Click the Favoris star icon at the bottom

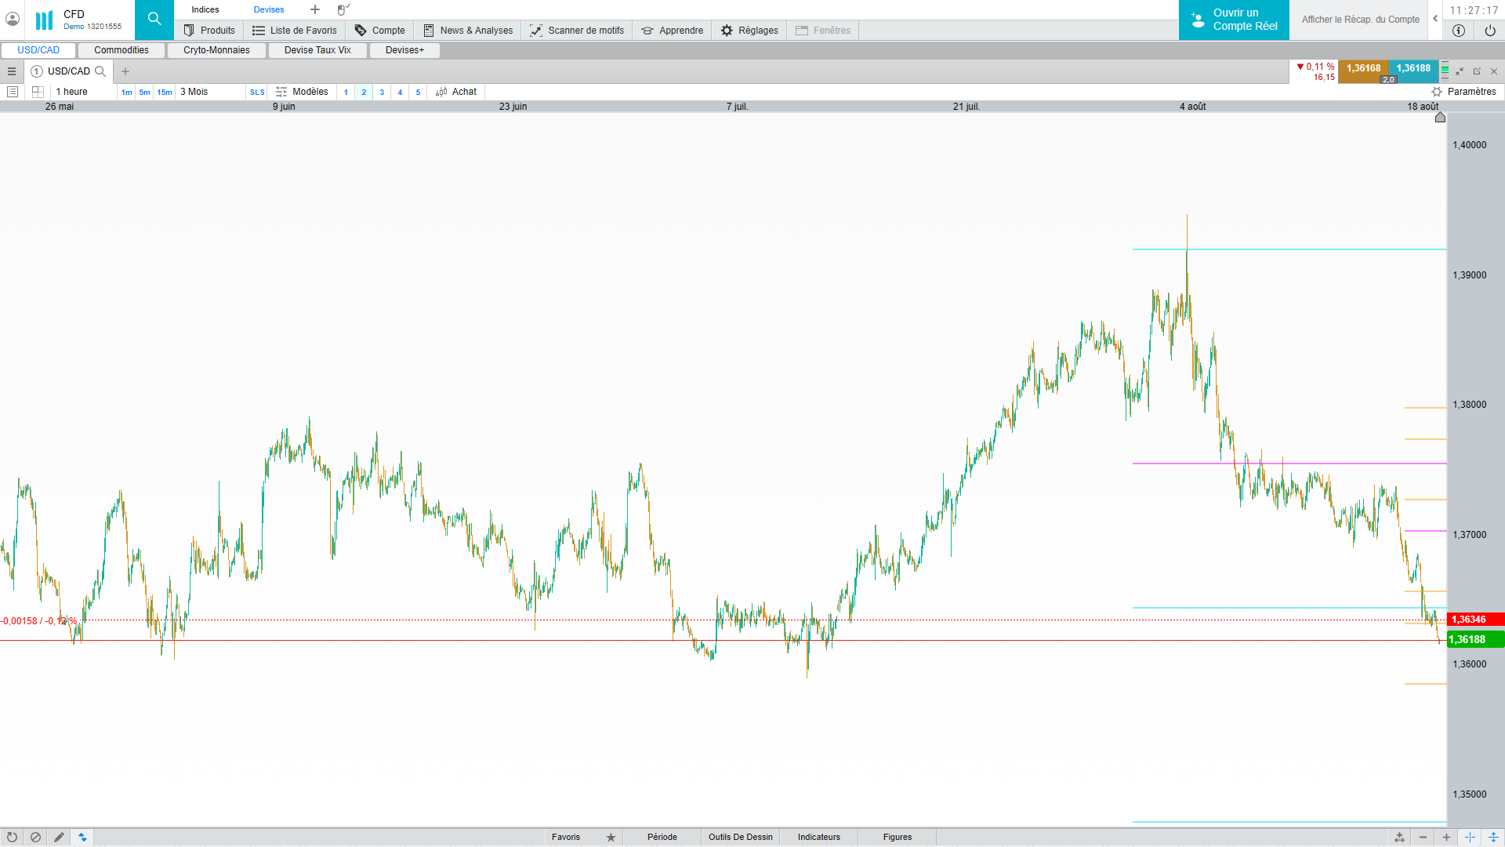(611, 837)
